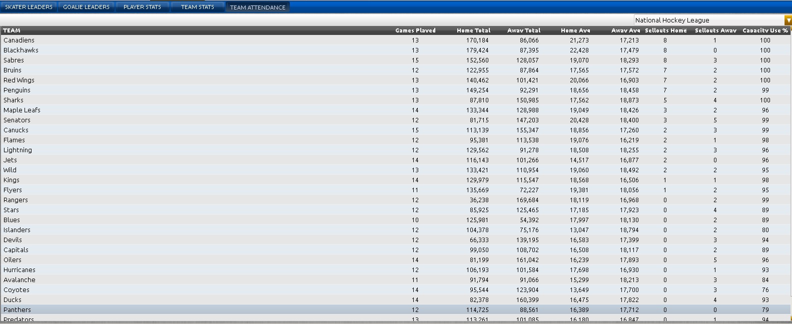792x324 pixels.
Task: Open the league dropdown arrow
Action: [x=788, y=20]
